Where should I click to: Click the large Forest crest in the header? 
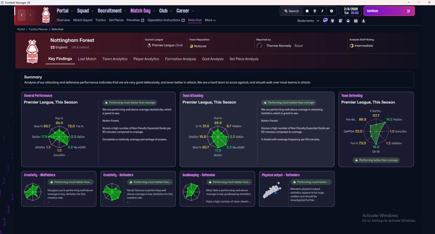[32, 51]
